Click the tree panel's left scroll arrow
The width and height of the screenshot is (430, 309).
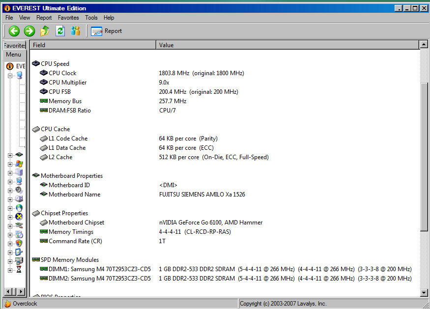tap(8, 292)
